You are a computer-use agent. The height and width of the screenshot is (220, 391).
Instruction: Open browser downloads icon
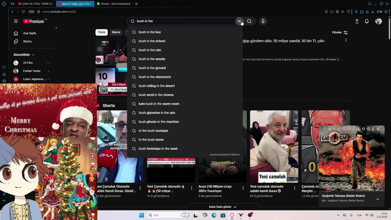pyautogui.click(x=373, y=12)
